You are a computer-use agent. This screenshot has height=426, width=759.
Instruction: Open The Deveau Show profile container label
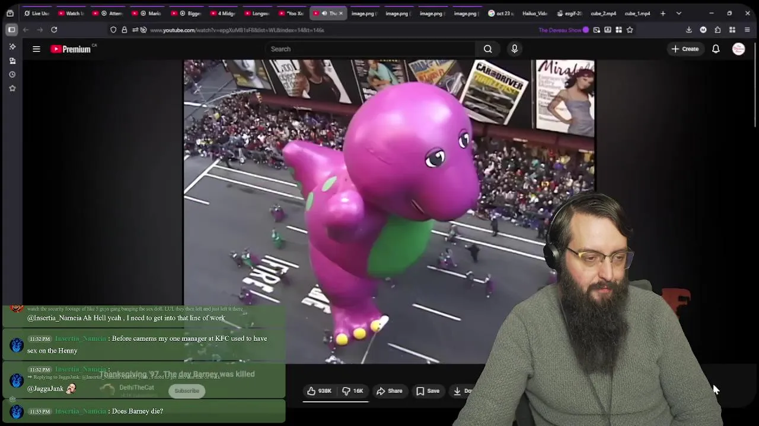pyautogui.click(x=563, y=30)
